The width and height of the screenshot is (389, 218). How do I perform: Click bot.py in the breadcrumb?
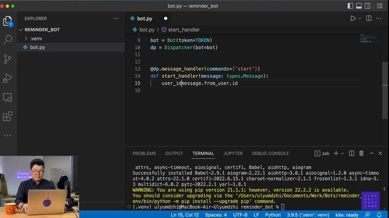point(146,30)
